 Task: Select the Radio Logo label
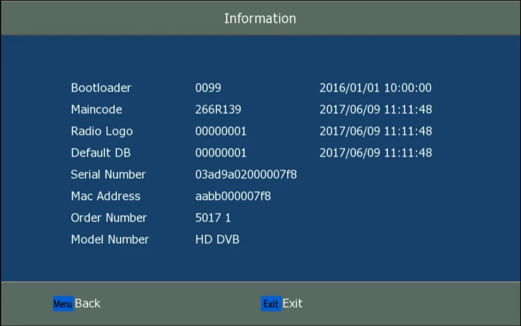coord(102,131)
